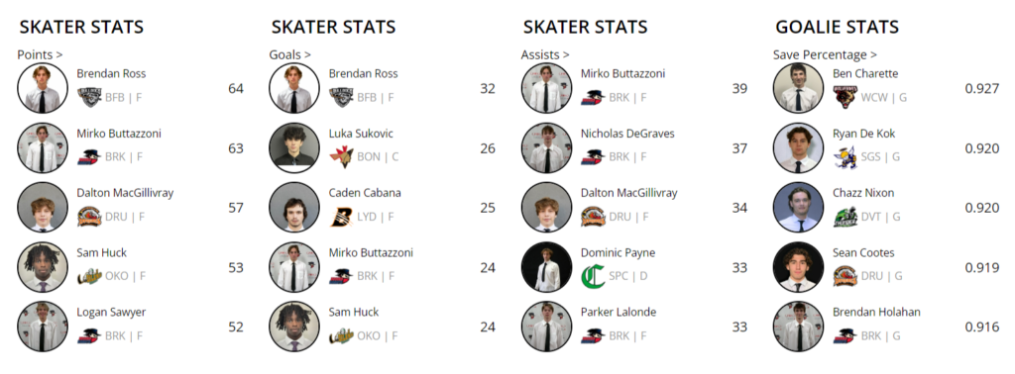The image size is (1015, 374).
Task: Click Luka Sukovic's headshot photo
Action: [294, 148]
